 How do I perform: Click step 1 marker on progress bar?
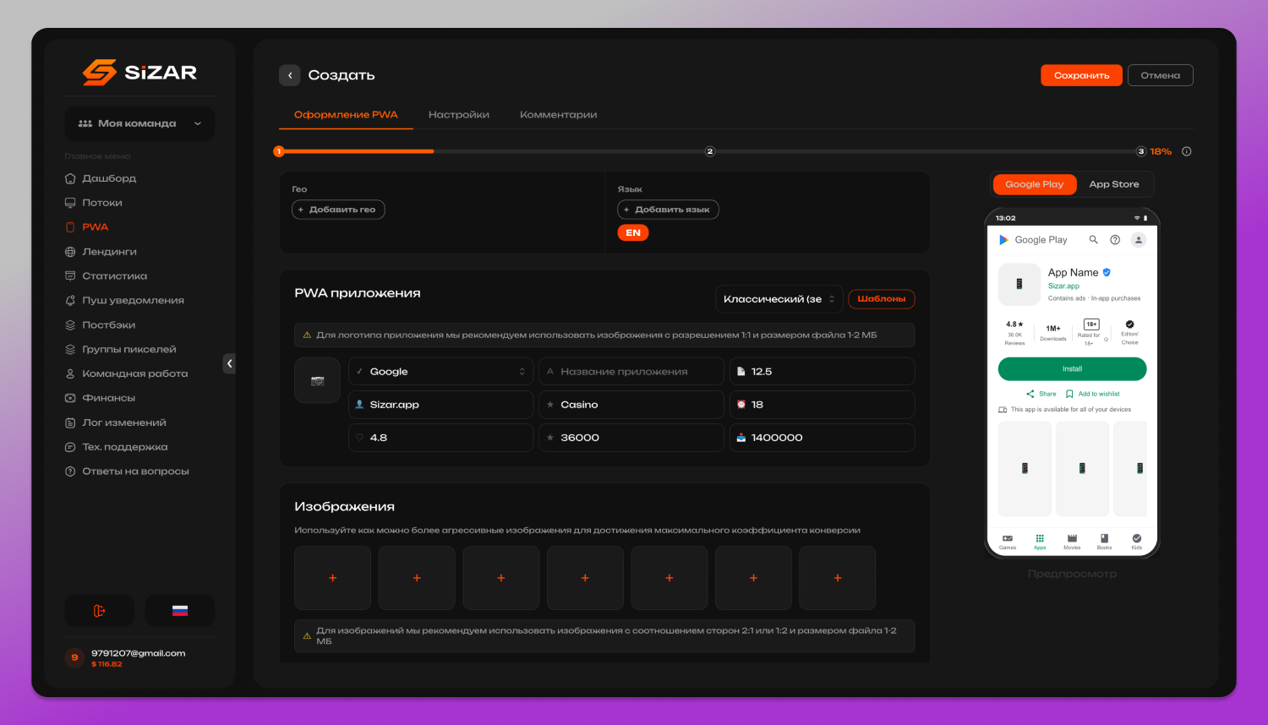(x=279, y=151)
